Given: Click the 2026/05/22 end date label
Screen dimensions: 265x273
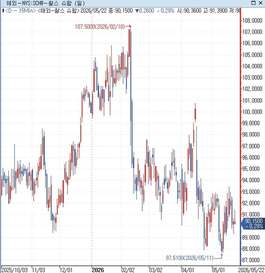Looking at the screenshot, I should click(x=251, y=270).
